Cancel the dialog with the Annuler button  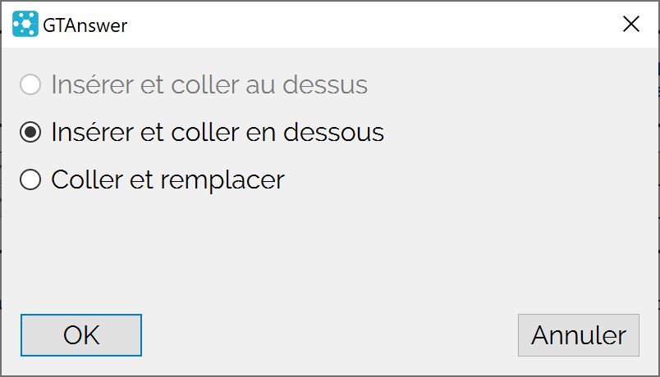579,335
